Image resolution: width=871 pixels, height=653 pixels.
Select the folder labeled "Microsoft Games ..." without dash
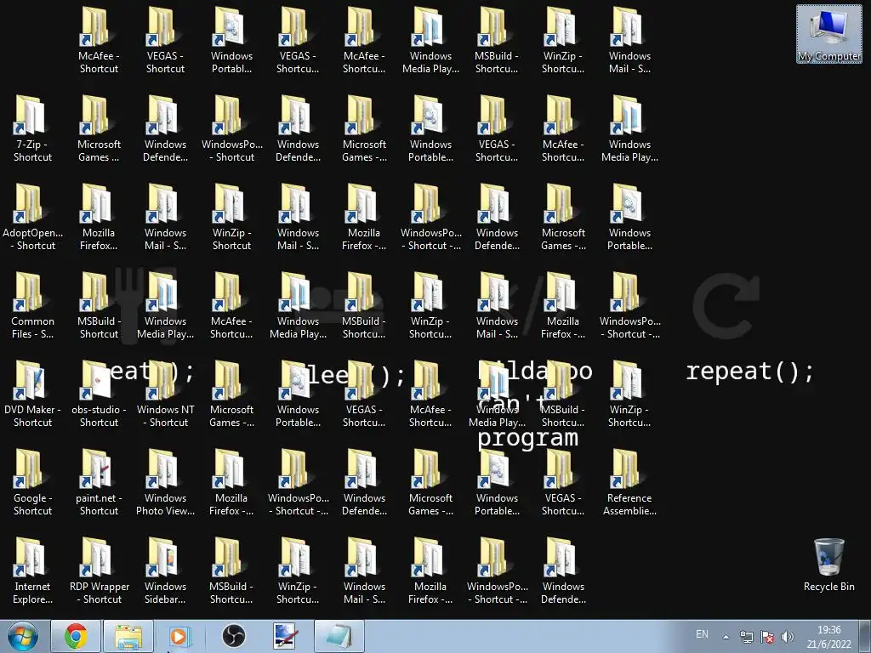pyautogui.click(x=99, y=129)
